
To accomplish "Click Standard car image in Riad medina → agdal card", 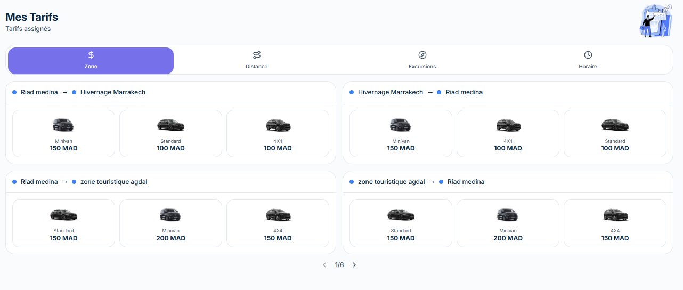I will [63, 215].
